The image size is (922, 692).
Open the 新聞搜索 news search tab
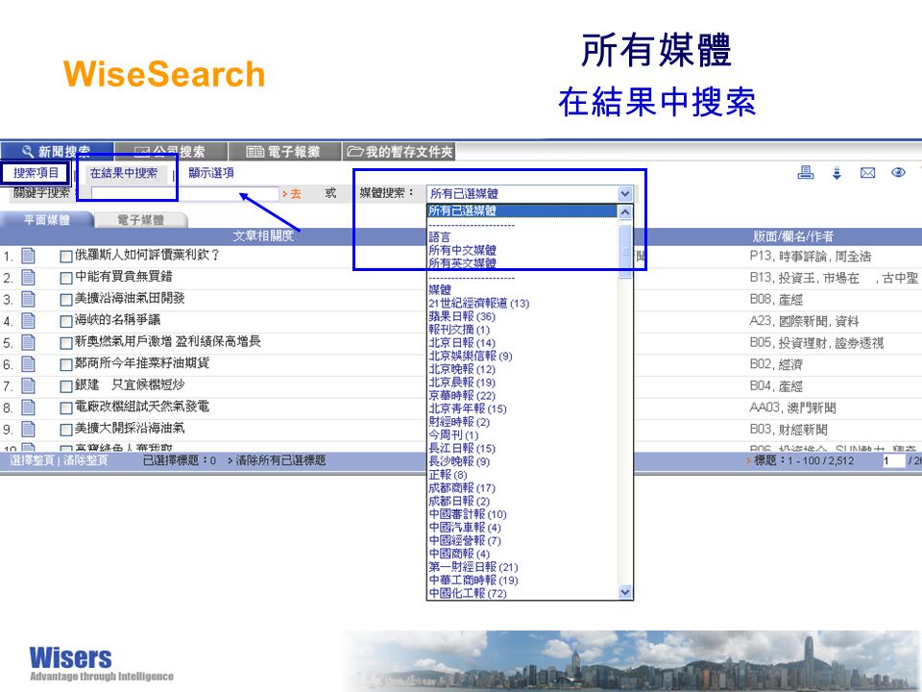[x=57, y=151]
